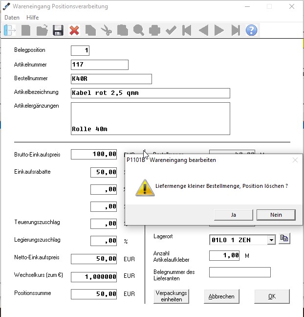Click the exit door toolbar icon
Viewport: 304px width, 317px height.
point(9,30)
